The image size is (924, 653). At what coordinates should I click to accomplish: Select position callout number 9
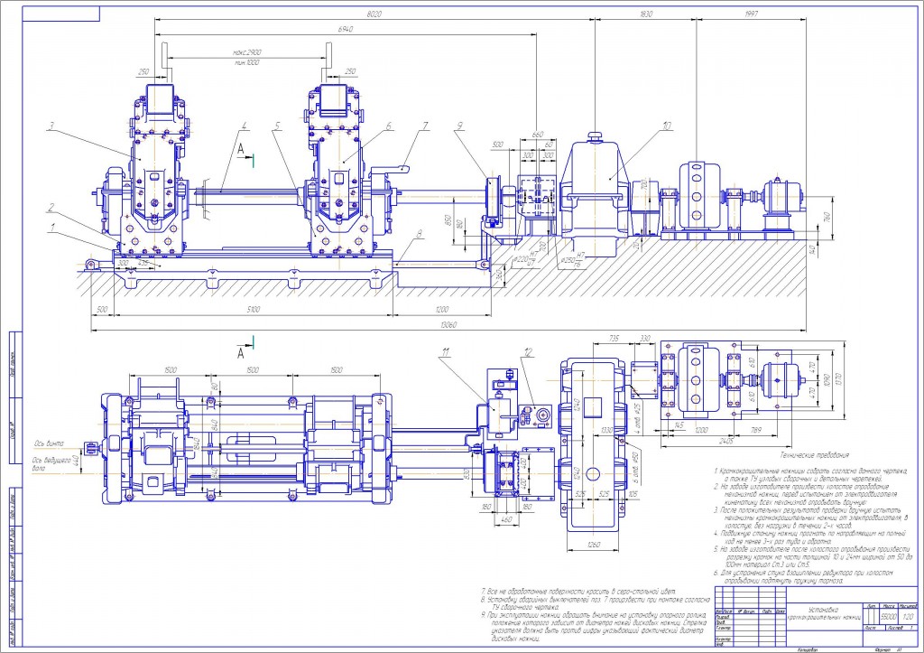457,126
